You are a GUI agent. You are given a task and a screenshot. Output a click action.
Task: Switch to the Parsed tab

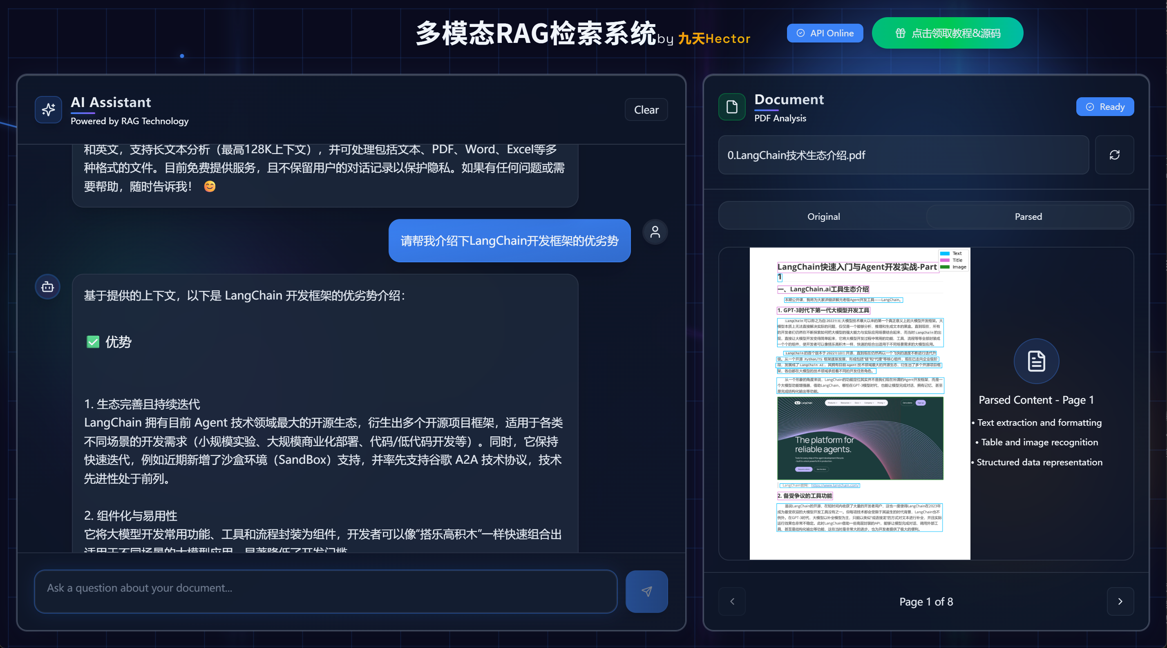tap(1028, 217)
